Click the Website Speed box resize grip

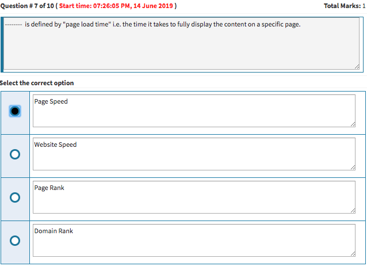pyautogui.click(x=352, y=167)
